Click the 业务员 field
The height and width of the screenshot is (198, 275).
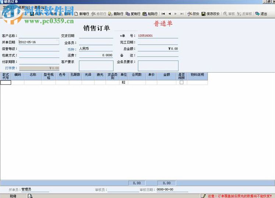(x=96, y=43)
